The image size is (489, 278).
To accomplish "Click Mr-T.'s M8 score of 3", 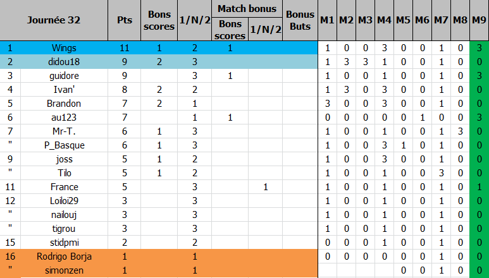I will [x=461, y=131].
